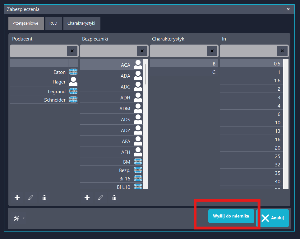Add a new producer with plus icon
The image size is (300, 239).
pos(17,198)
